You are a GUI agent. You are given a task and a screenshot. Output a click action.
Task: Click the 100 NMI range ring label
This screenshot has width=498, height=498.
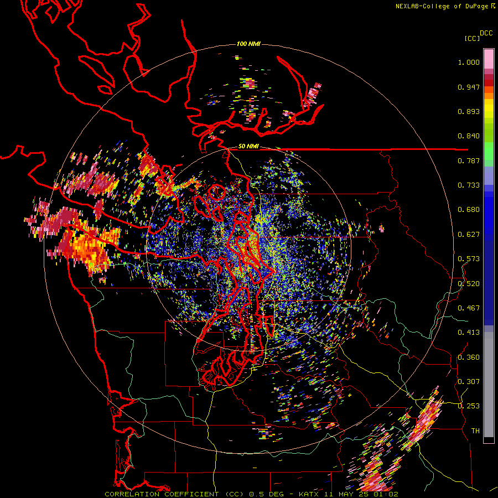[248, 44]
